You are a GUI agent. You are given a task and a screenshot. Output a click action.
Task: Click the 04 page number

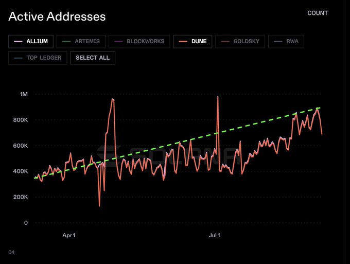click(12, 252)
